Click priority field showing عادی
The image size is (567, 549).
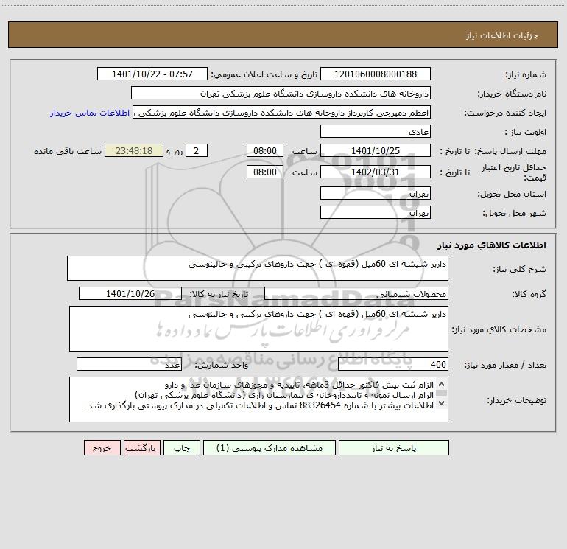(x=376, y=131)
